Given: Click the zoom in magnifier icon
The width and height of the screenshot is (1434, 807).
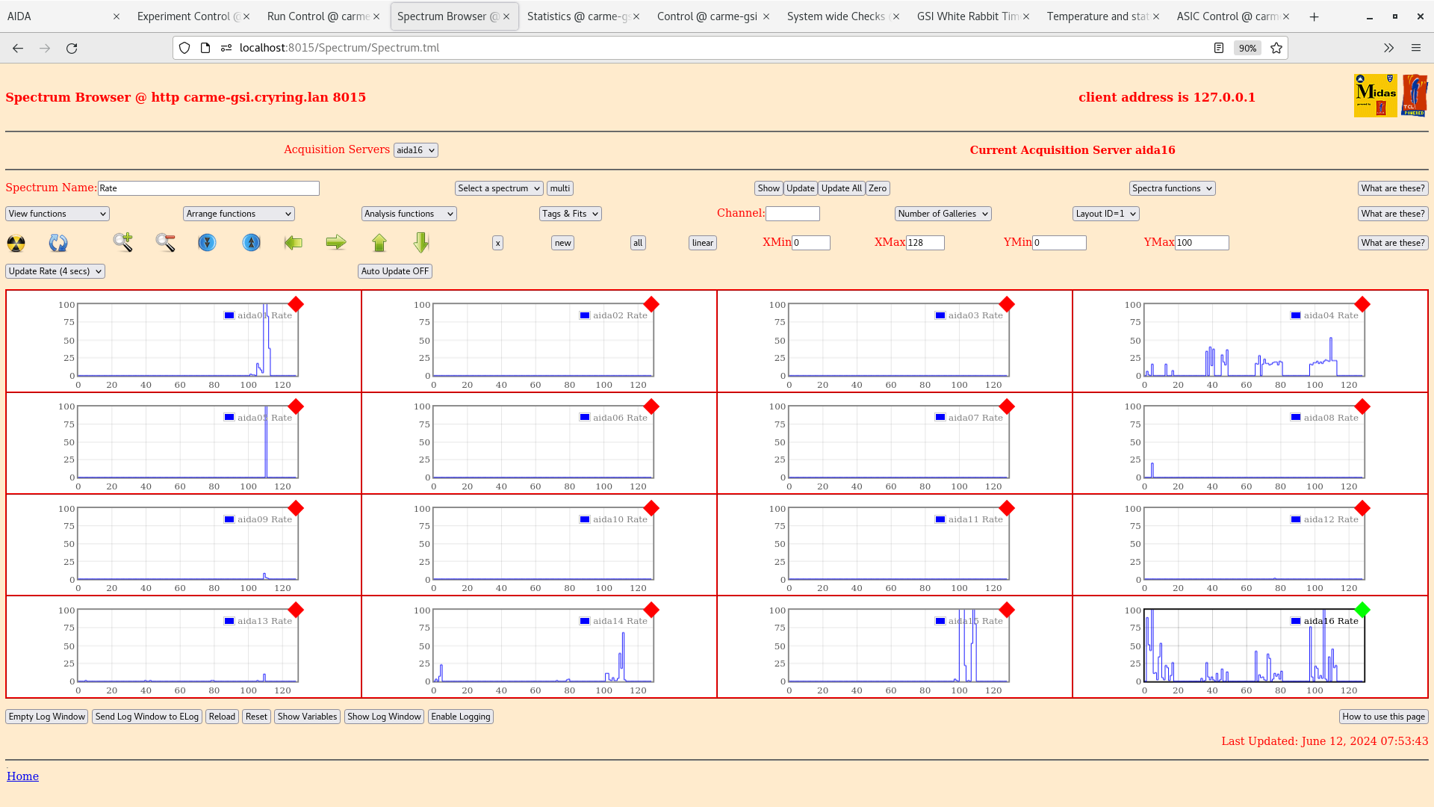Looking at the screenshot, I should (x=122, y=241).
